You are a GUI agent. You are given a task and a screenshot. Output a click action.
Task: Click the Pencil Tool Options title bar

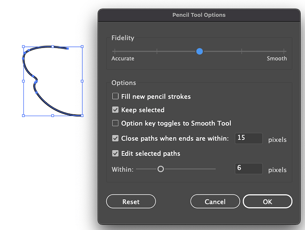pos(199,15)
